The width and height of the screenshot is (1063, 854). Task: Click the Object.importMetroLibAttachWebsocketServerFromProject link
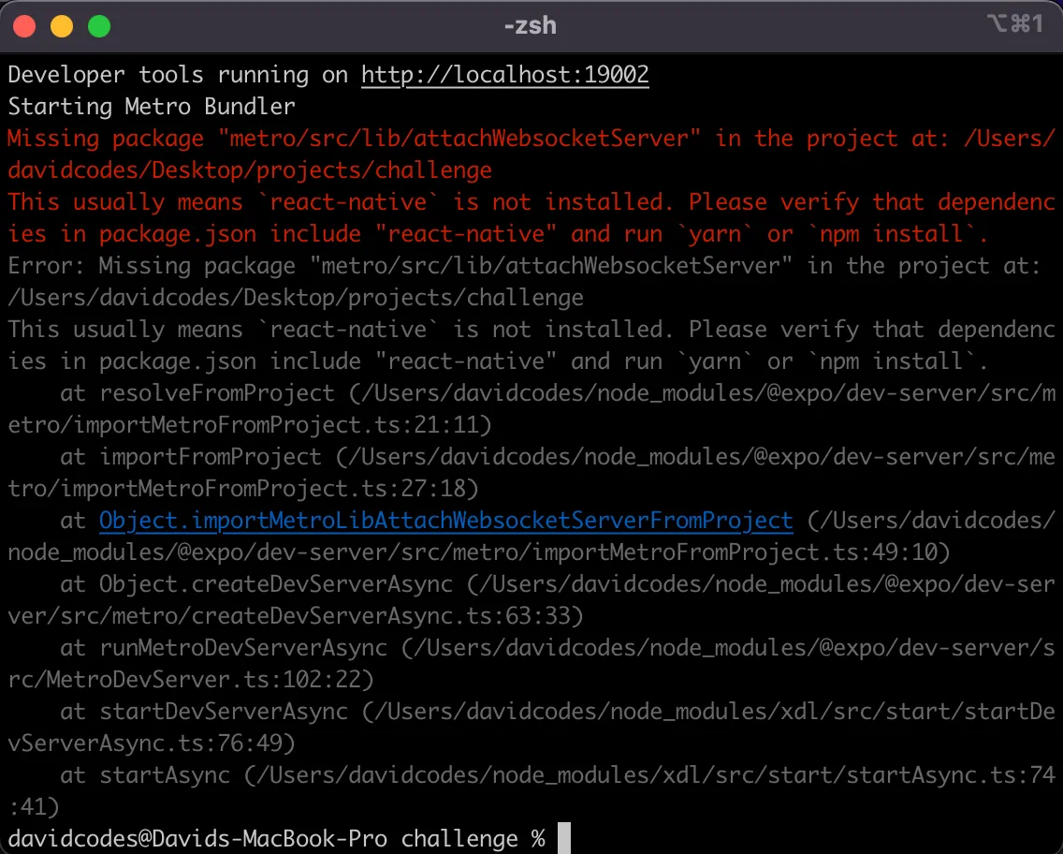[445, 521]
